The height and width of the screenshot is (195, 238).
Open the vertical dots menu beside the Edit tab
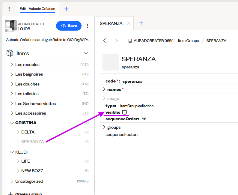pyautogui.click(x=9, y=9)
